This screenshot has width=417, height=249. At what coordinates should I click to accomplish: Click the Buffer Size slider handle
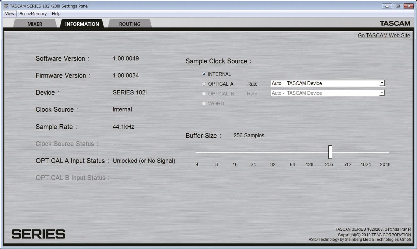(x=330, y=152)
